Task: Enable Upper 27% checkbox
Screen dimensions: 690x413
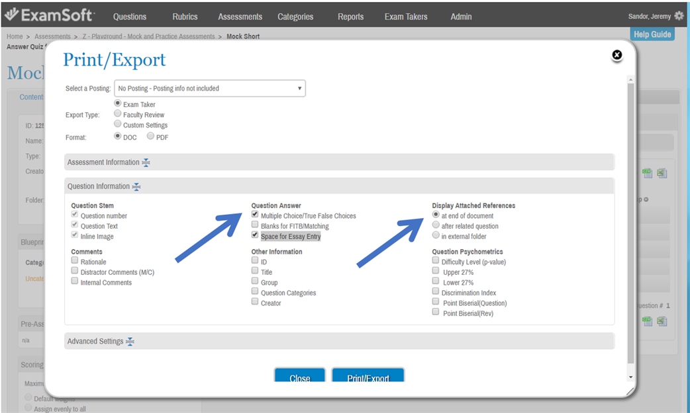Action: 436,271
